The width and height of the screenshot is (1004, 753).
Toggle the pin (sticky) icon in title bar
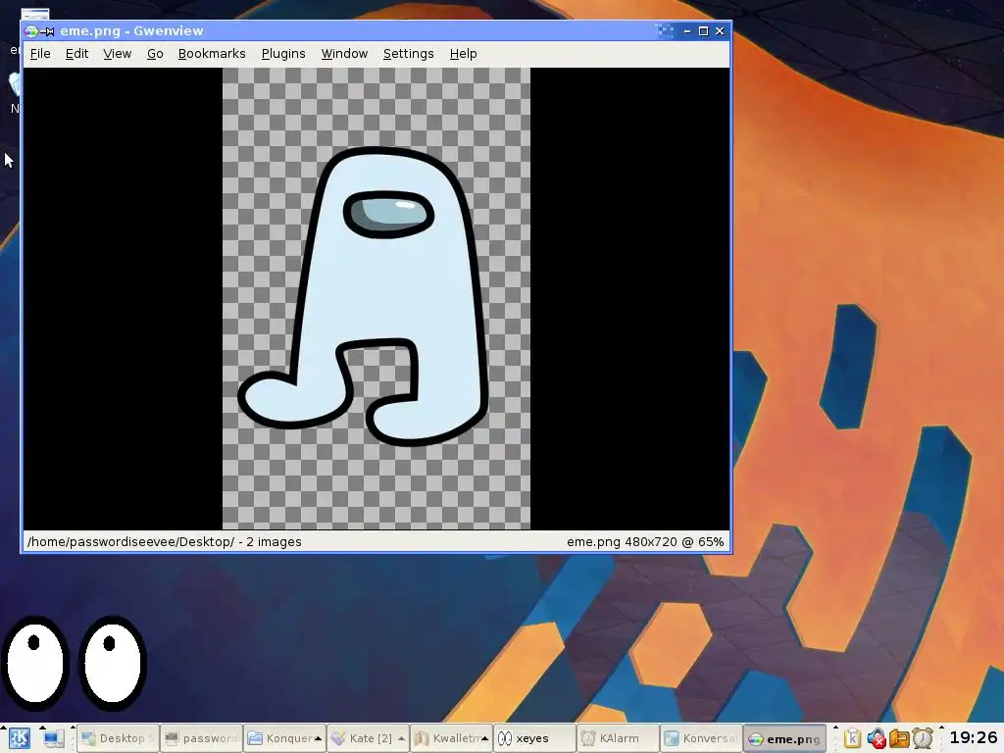(x=47, y=30)
